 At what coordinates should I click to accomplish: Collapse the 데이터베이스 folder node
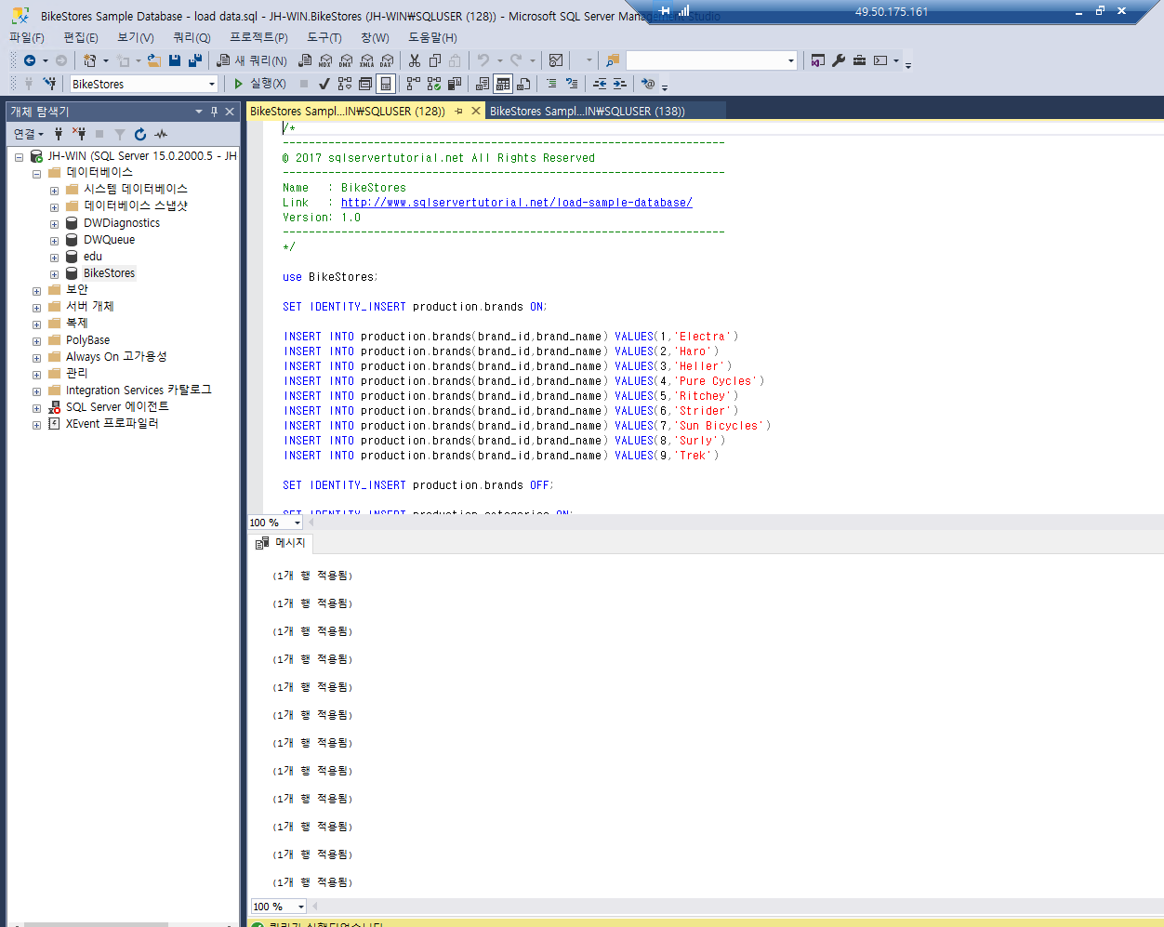(x=36, y=174)
